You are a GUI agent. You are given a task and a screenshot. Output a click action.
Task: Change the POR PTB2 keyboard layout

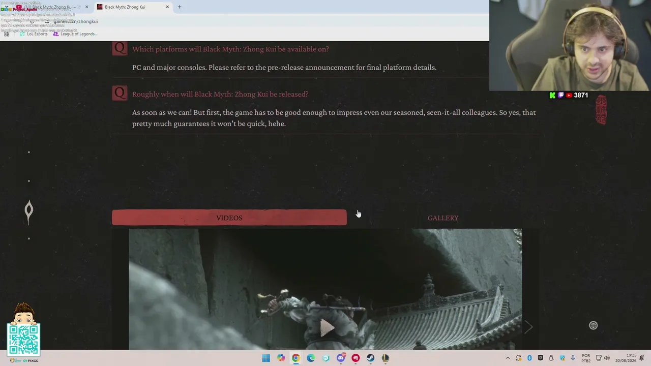tap(586, 358)
